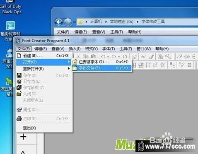The image size is (198, 154).
Task: Click the Undo arrow icon
Action: click(103, 56)
